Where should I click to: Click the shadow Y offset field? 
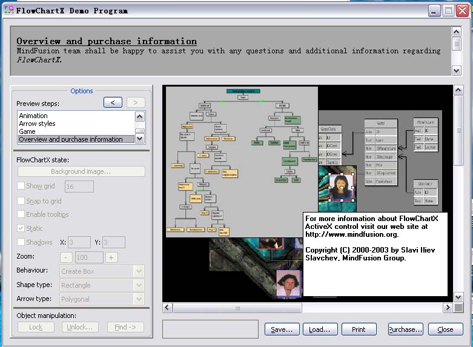[114, 242]
